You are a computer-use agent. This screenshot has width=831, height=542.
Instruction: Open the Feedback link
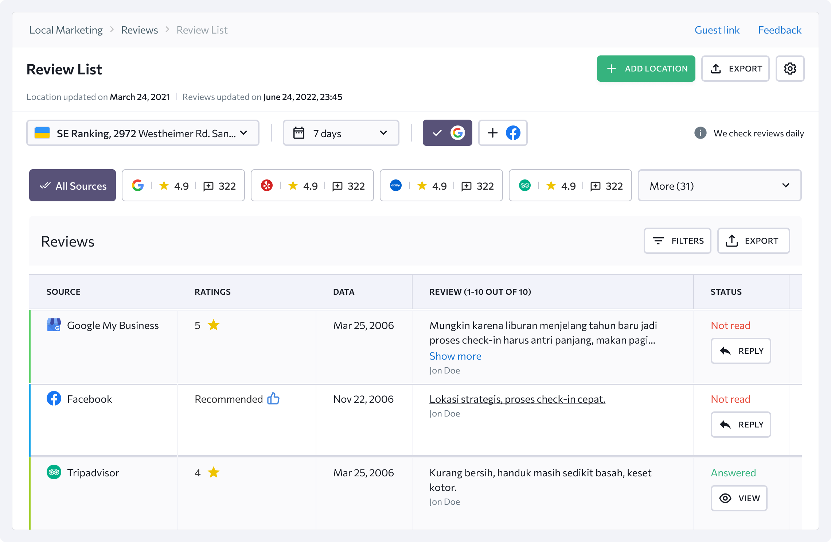[780, 30]
